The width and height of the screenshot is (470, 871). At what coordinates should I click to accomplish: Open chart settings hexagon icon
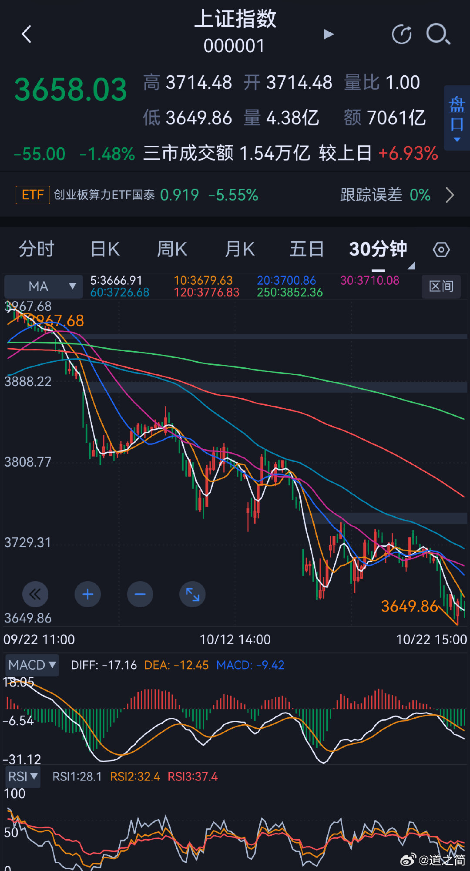click(441, 250)
